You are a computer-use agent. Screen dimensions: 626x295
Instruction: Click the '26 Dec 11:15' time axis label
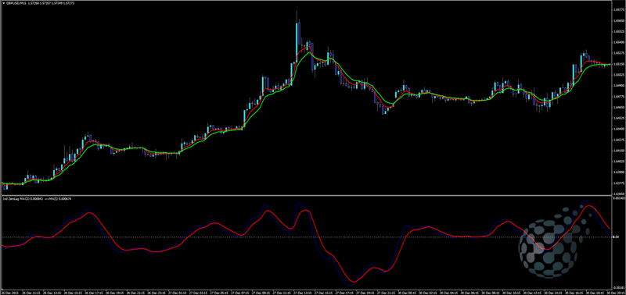31,292
